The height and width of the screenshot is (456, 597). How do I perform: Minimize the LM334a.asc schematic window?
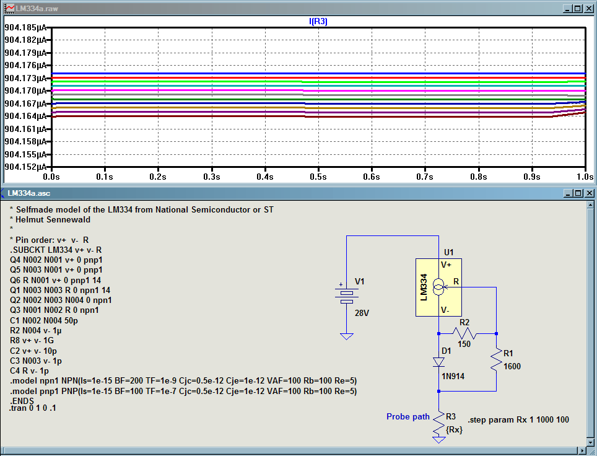568,193
